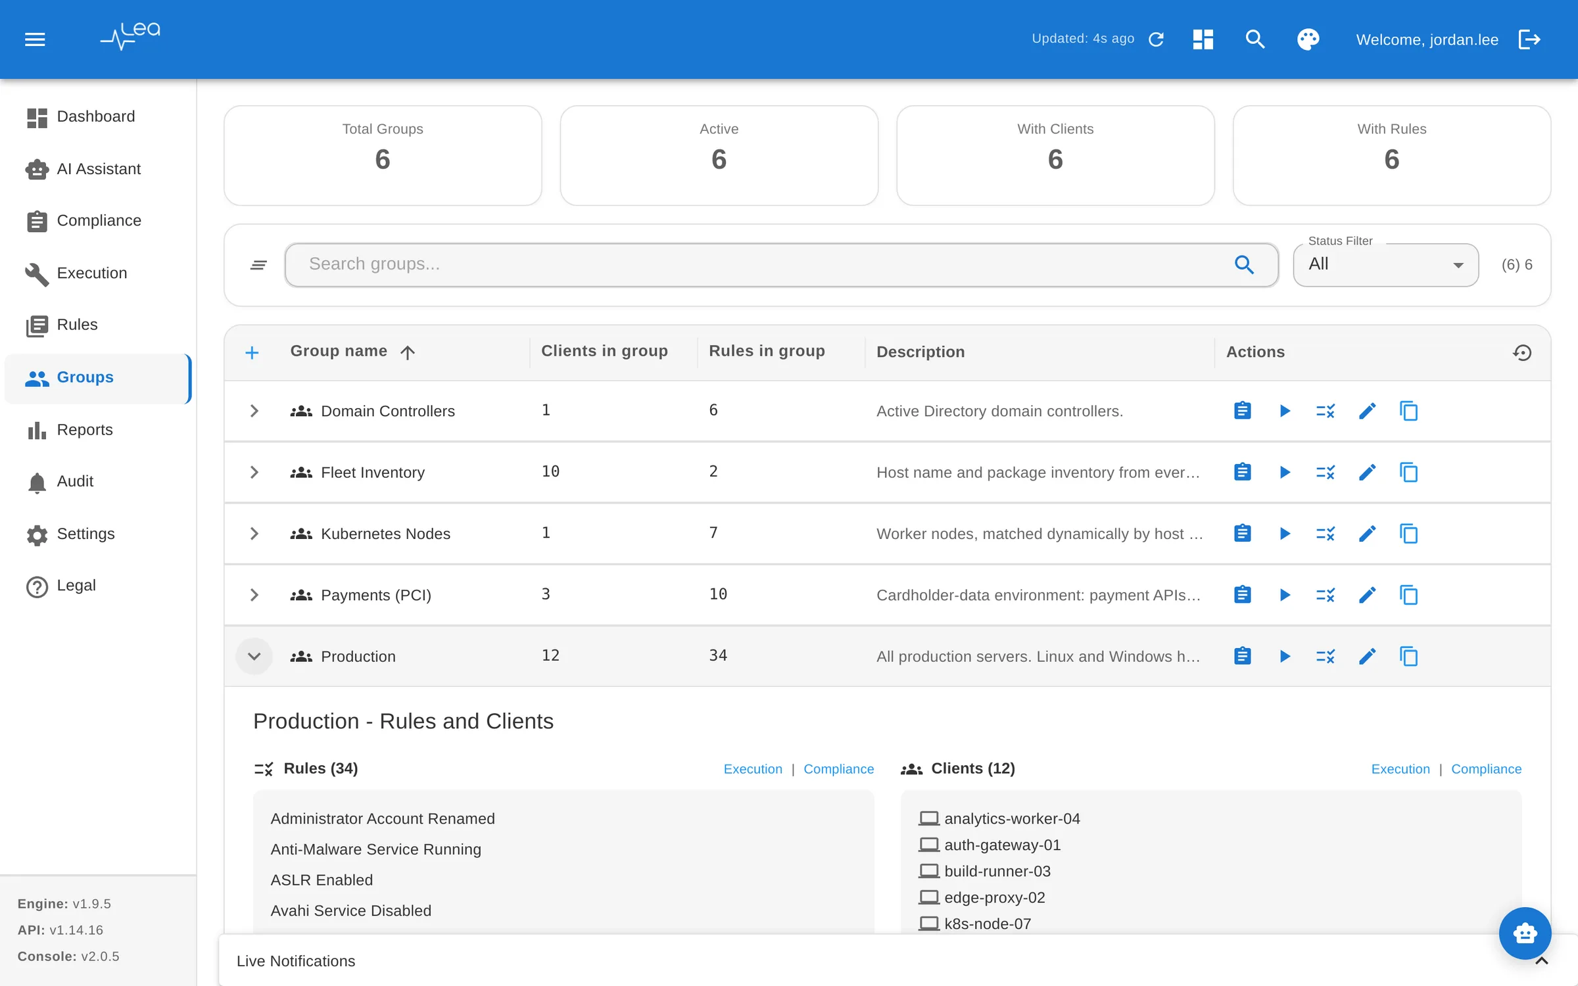Click Compliance link beside Clients (12)

(x=1486, y=769)
